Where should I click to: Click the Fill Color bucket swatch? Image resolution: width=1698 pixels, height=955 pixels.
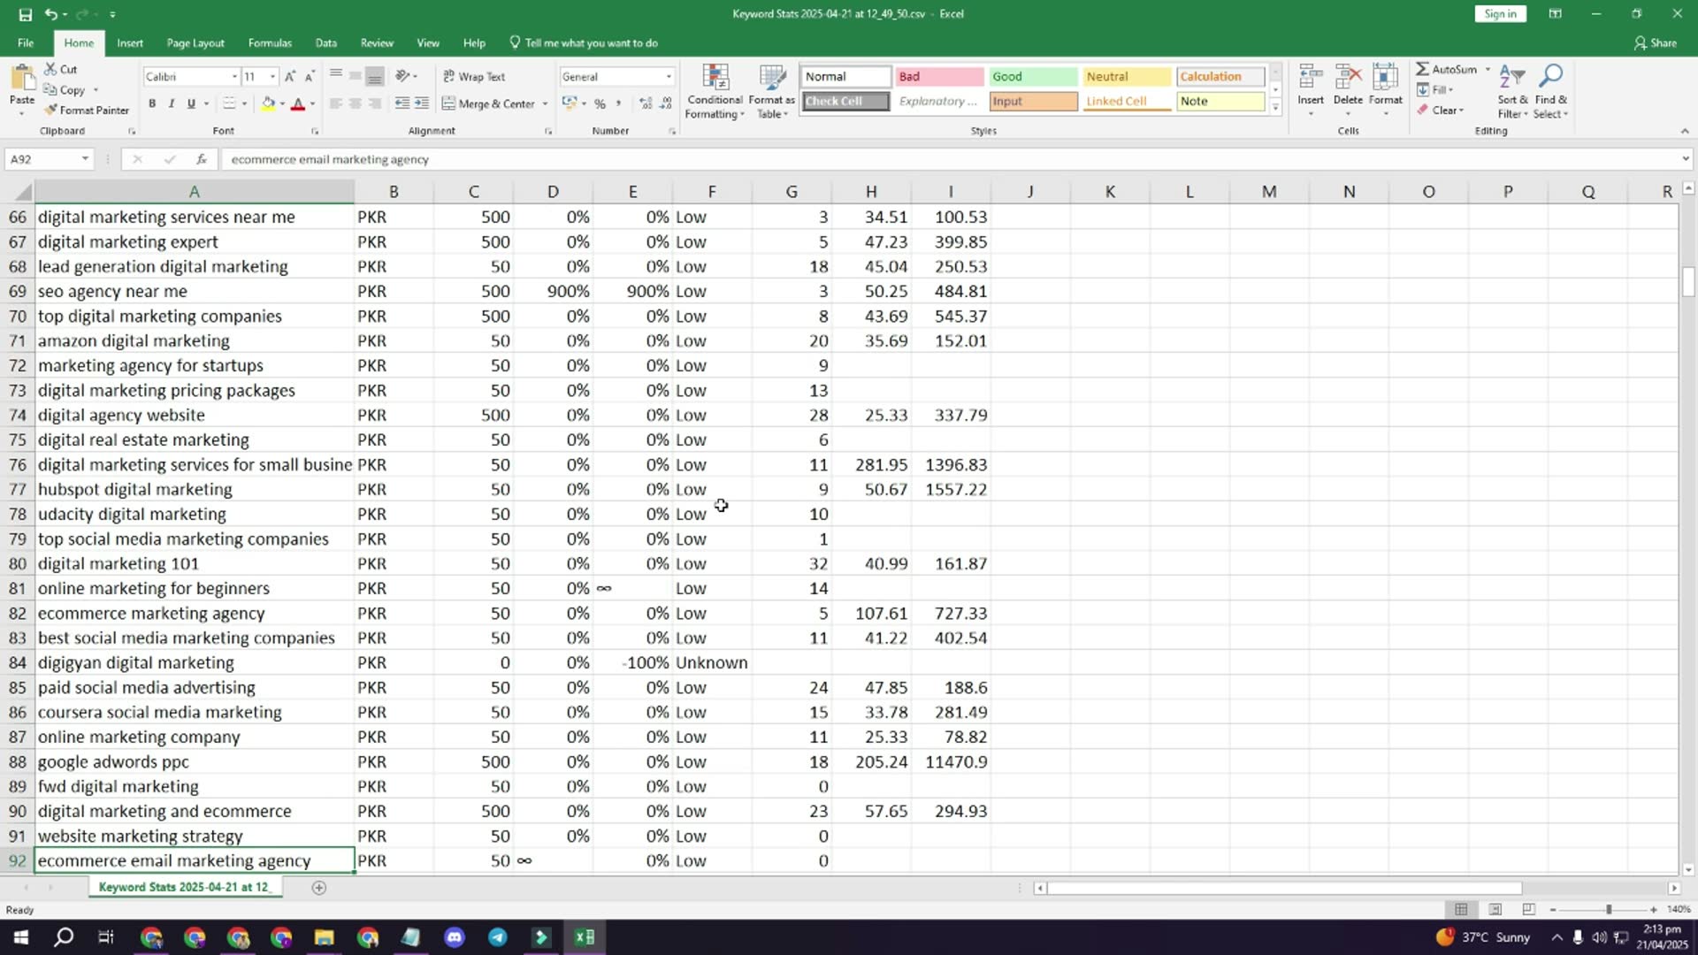268,103
